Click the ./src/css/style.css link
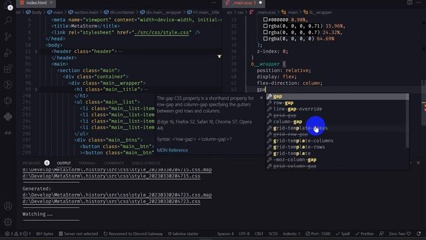 pyautogui.click(x=162, y=33)
